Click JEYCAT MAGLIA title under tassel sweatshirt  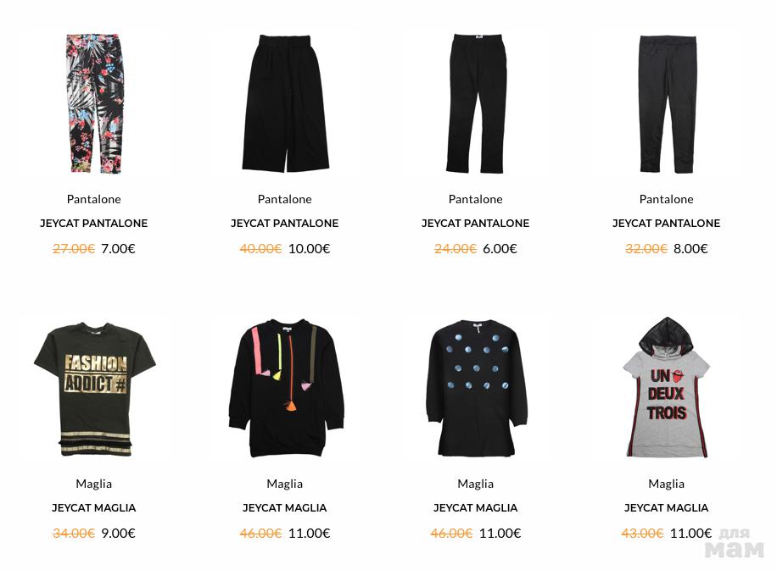(284, 507)
